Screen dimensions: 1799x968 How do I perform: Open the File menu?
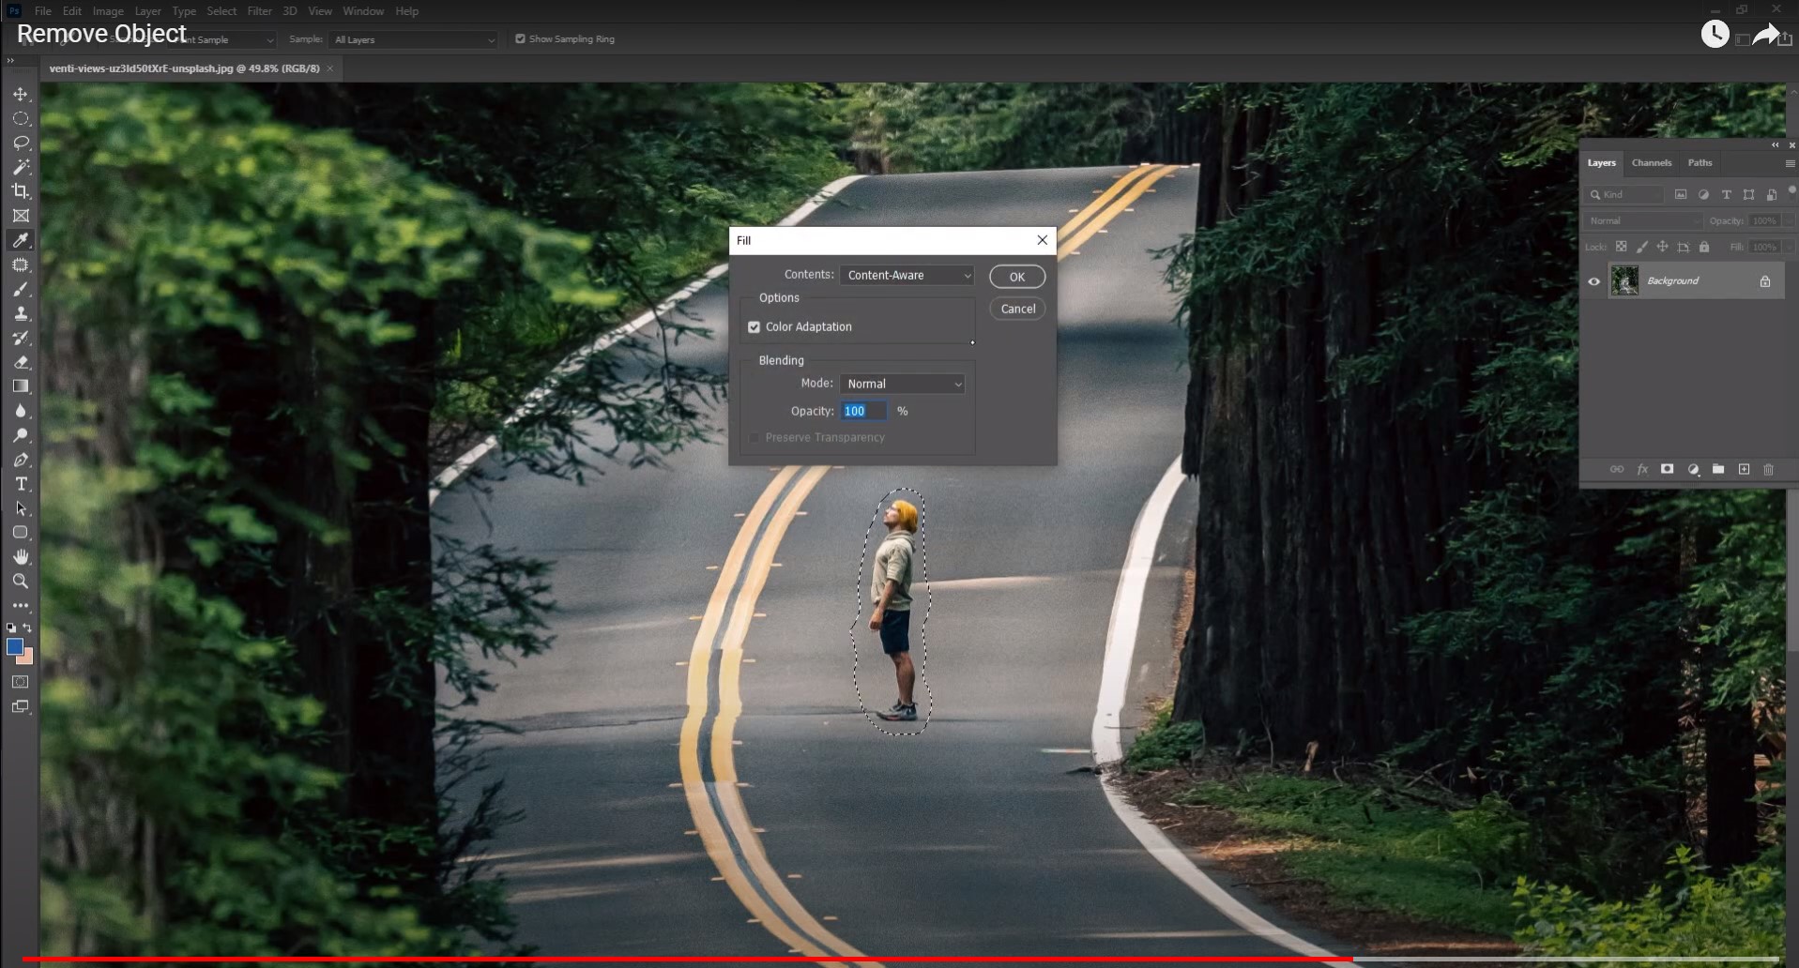tap(43, 11)
